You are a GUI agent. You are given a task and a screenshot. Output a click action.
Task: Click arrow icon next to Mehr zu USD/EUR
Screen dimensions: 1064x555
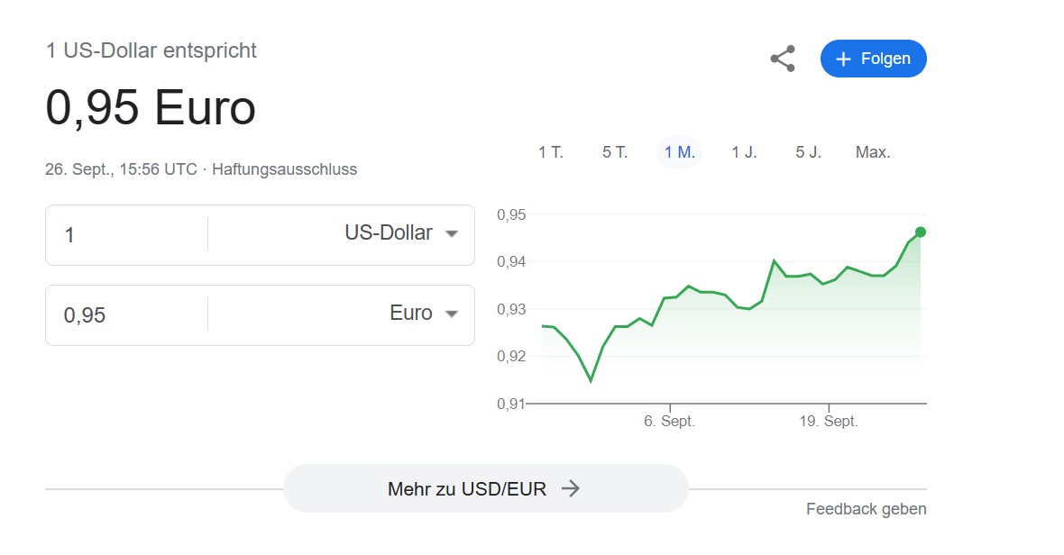tap(570, 488)
